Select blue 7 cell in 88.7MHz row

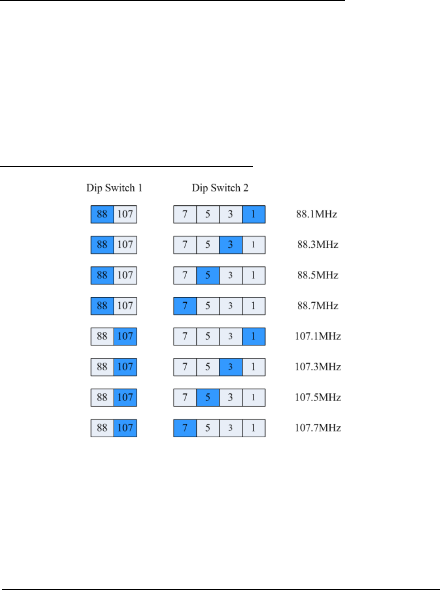tap(185, 306)
